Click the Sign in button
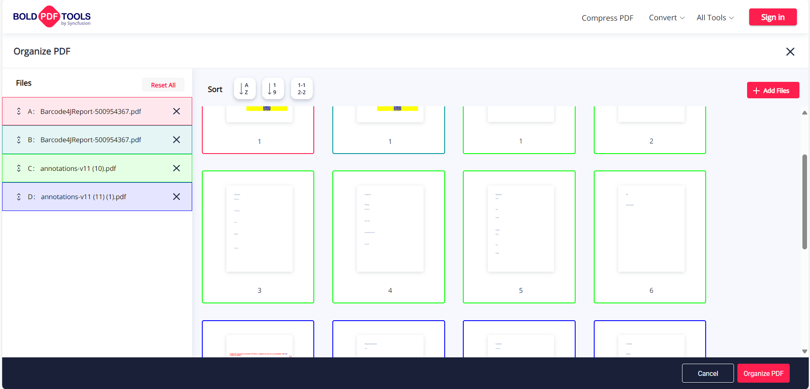 (x=772, y=17)
